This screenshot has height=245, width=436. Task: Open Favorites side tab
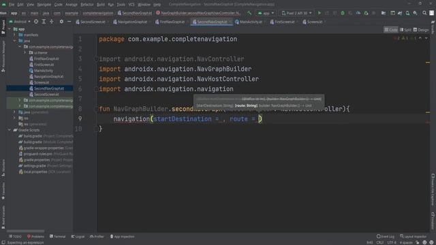tap(3, 191)
